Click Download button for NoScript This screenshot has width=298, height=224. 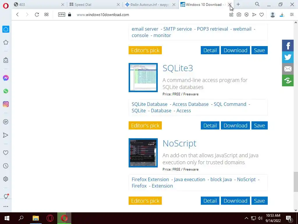pos(235,201)
